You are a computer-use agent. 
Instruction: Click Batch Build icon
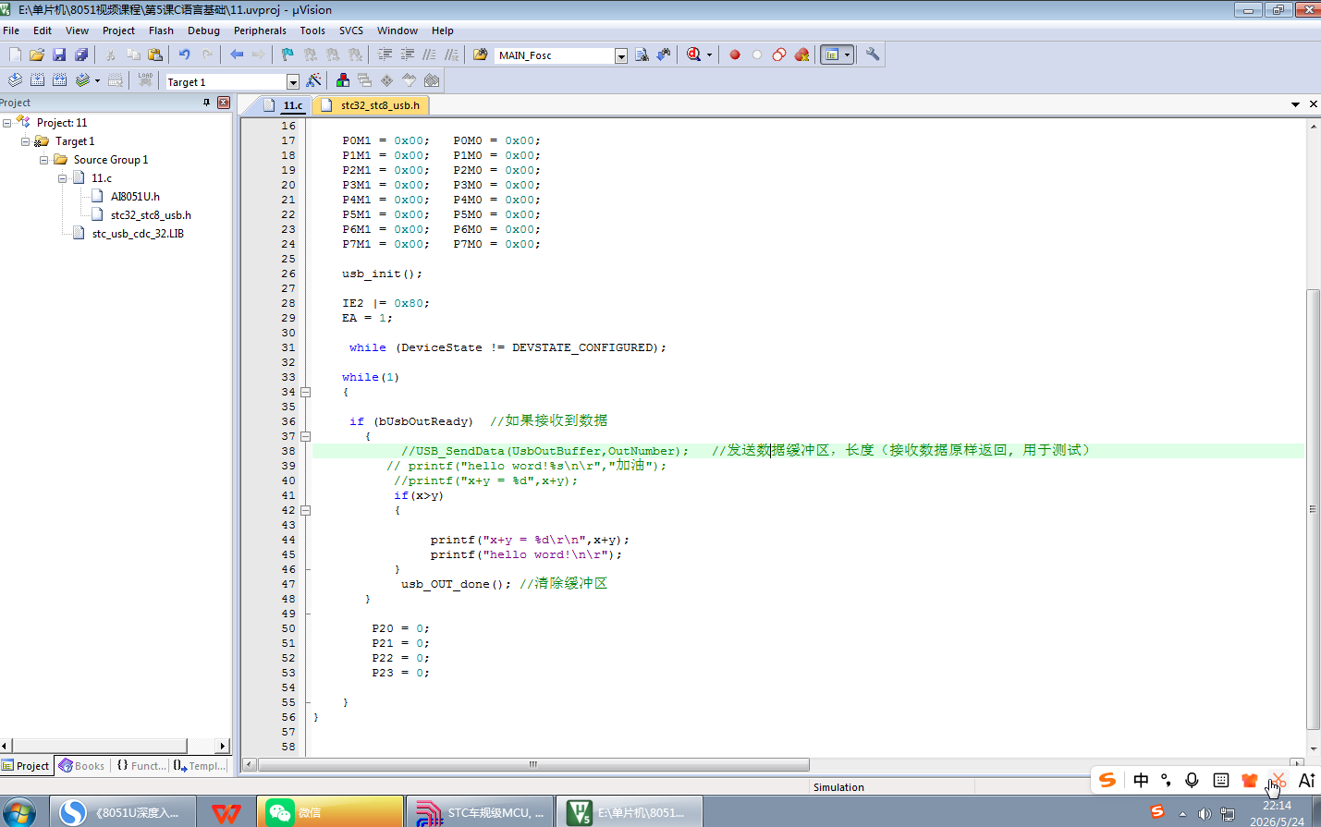point(82,80)
